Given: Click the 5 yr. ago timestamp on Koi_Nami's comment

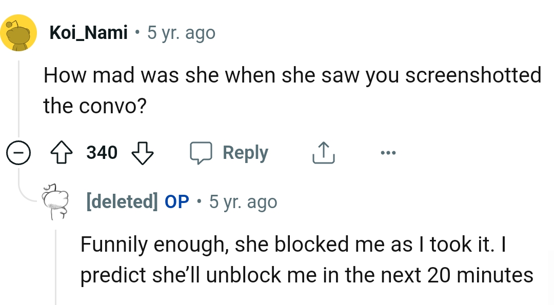Looking at the screenshot, I should 180,32.
